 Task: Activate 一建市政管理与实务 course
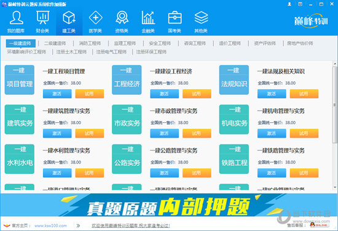coord(165,133)
